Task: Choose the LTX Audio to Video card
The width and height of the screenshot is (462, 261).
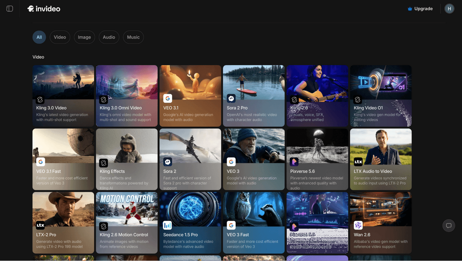Action: 380,159
